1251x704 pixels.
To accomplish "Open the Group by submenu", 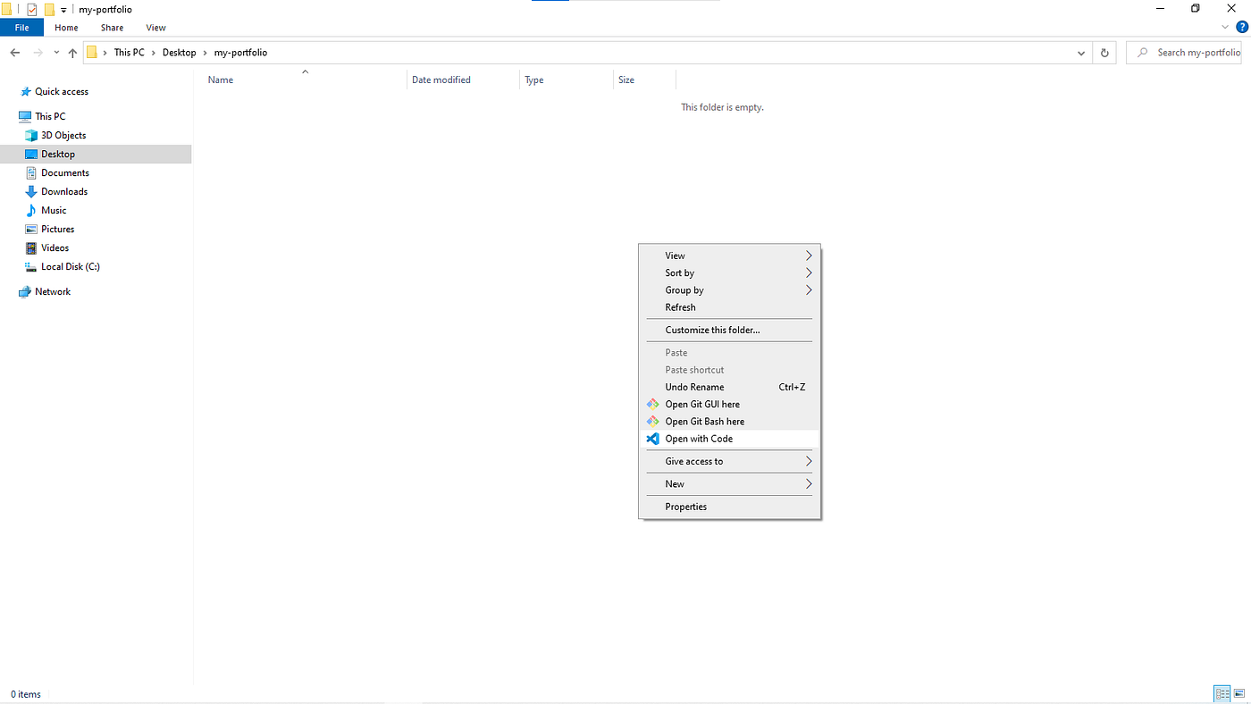I will 729,289.
